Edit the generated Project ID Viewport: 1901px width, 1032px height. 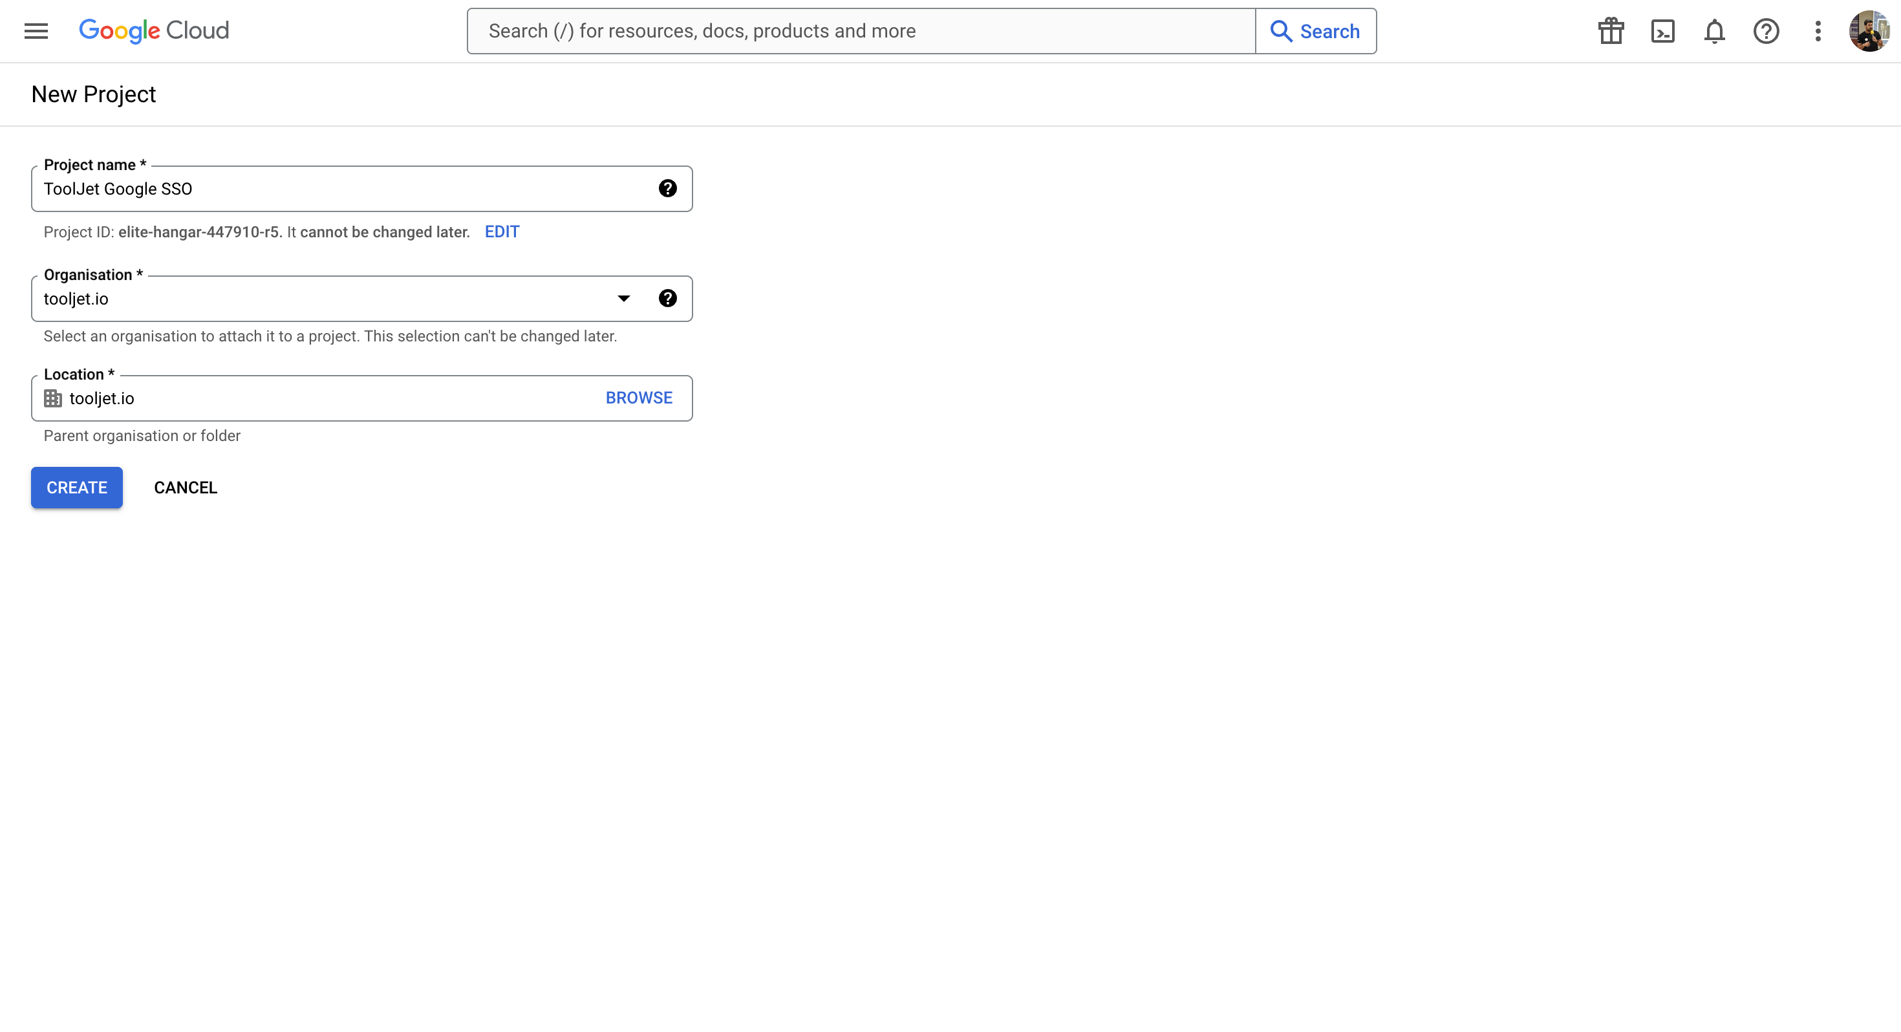click(x=502, y=231)
